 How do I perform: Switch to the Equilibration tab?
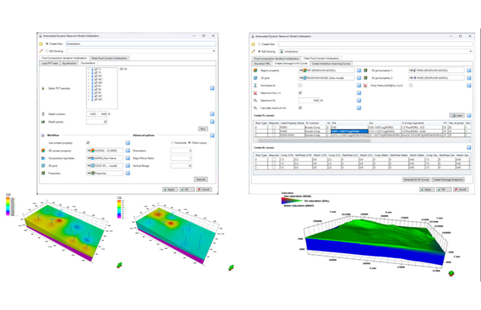[69, 63]
